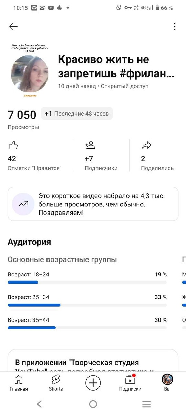186x414 pixels.
Task: Tap Android home circle button
Action: pyautogui.click(x=93, y=404)
